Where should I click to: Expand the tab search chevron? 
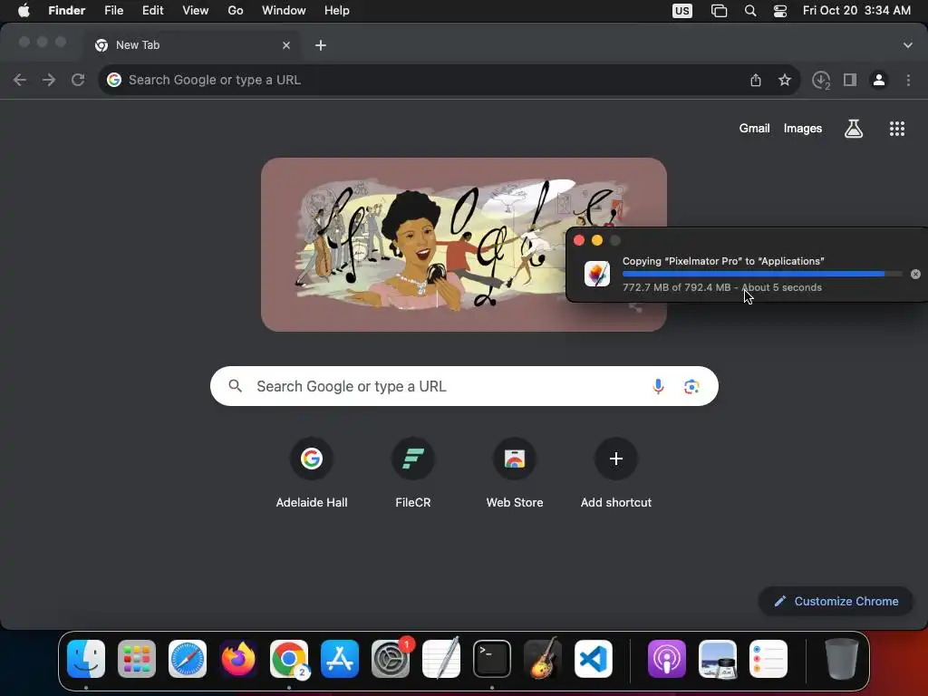pyautogui.click(x=908, y=45)
